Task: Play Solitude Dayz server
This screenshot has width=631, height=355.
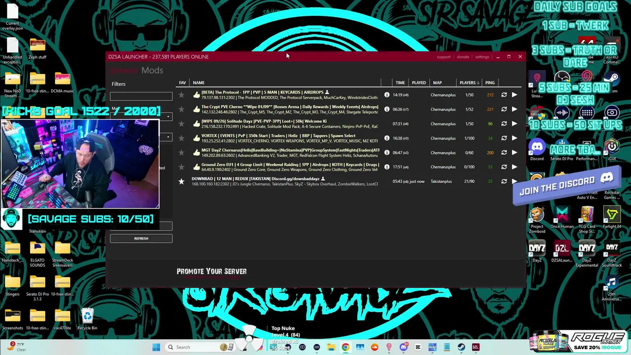Action: click(514, 124)
